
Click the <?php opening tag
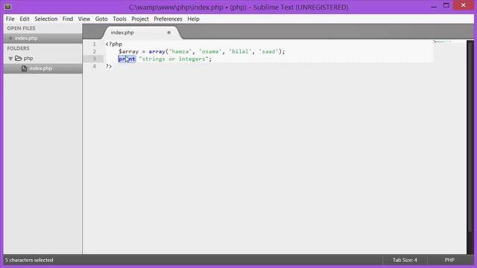click(x=114, y=44)
